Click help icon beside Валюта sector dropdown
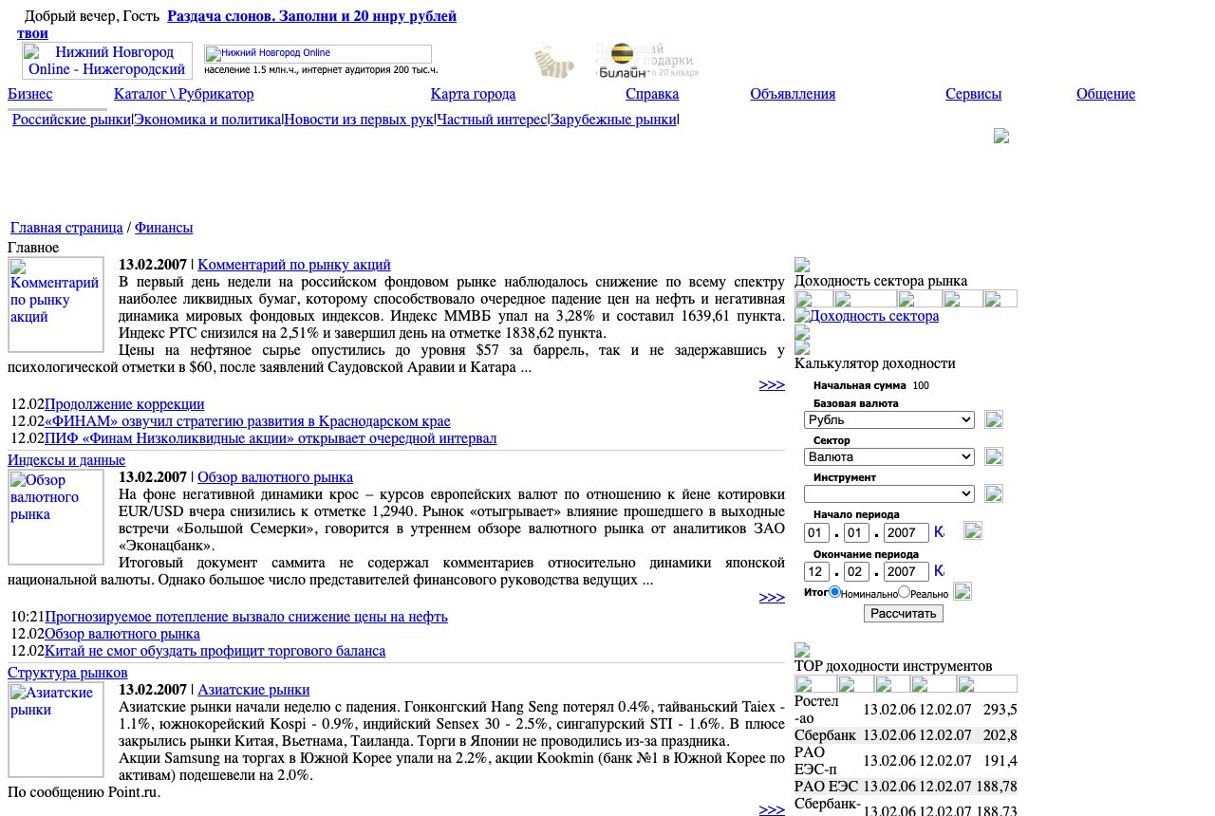Viewport: 1215px width, 816px height. point(994,456)
